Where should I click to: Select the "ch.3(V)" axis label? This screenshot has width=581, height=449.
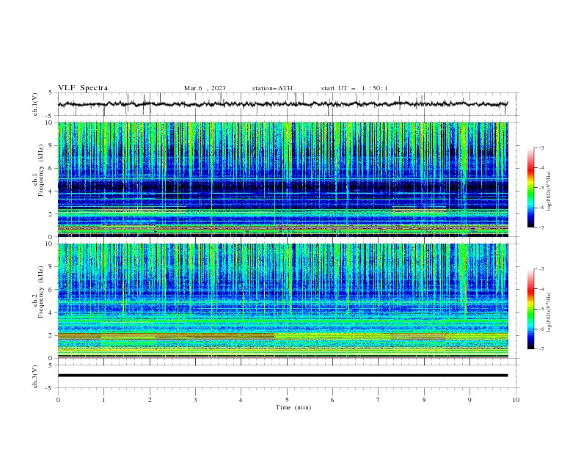point(35,376)
